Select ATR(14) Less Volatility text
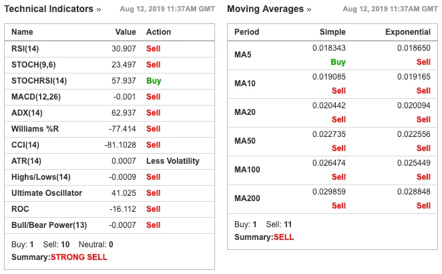 coord(173,161)
